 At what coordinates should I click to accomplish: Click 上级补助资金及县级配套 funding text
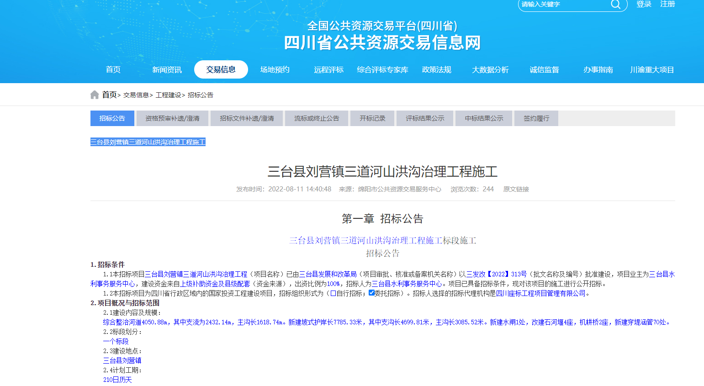[x=215, y=284]
